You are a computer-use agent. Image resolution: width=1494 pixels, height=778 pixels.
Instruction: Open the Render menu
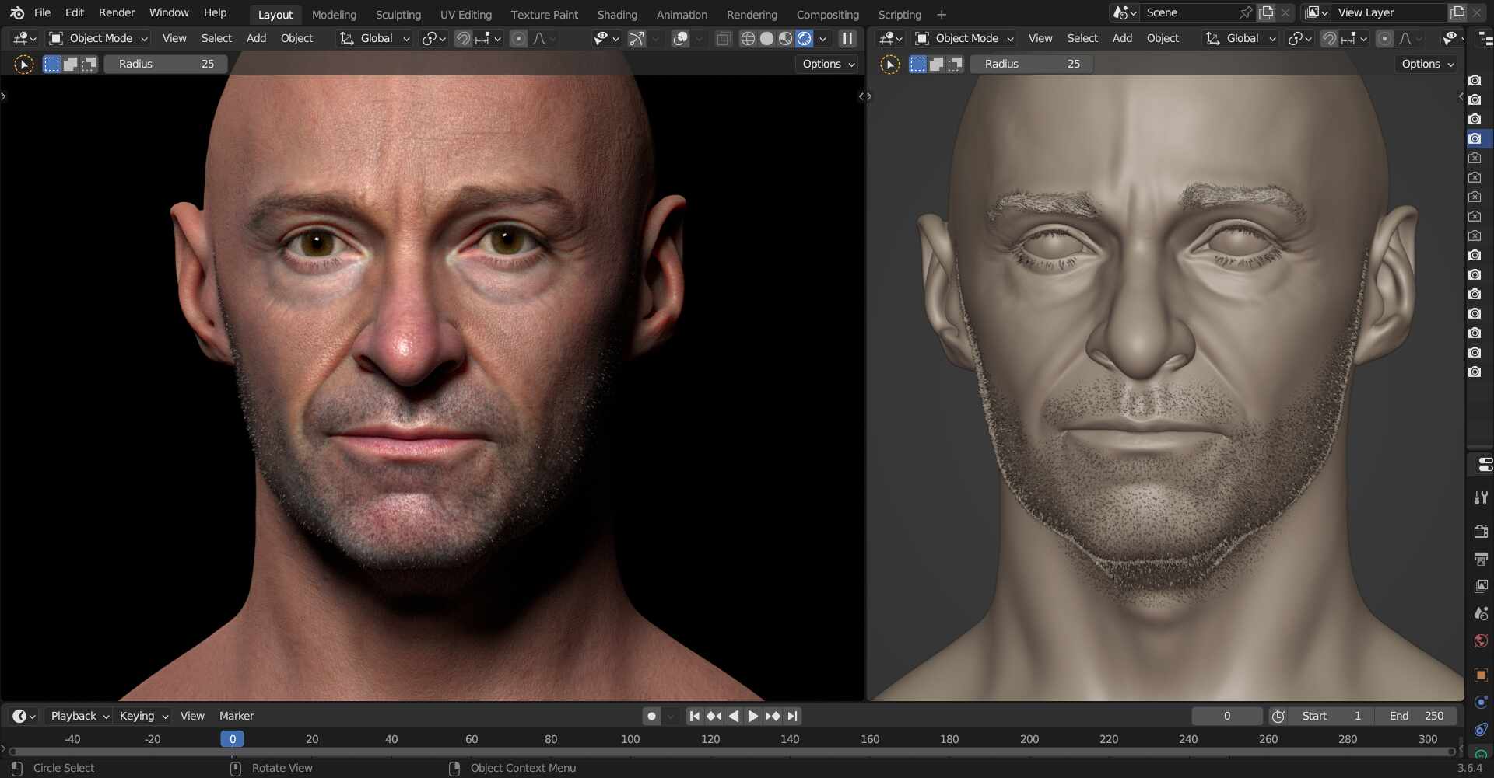coord(117,12)
